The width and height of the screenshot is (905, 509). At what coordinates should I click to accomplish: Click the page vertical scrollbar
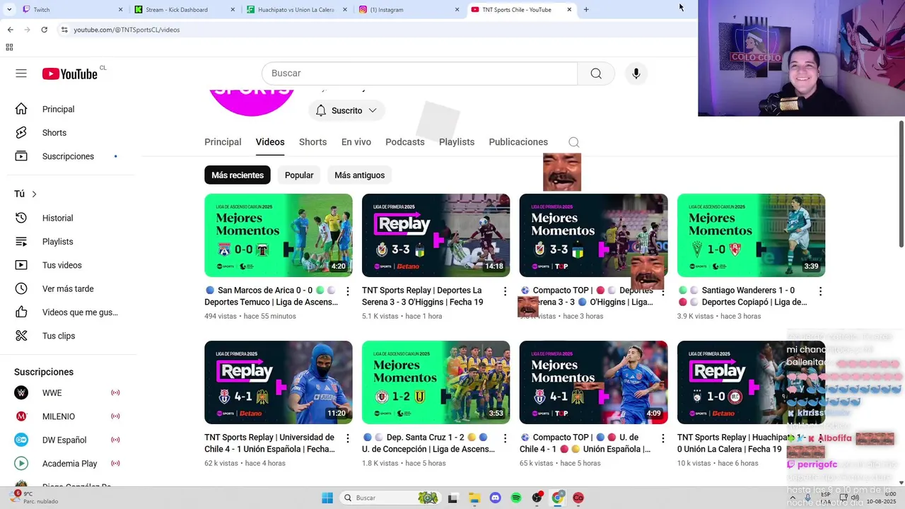901,184
